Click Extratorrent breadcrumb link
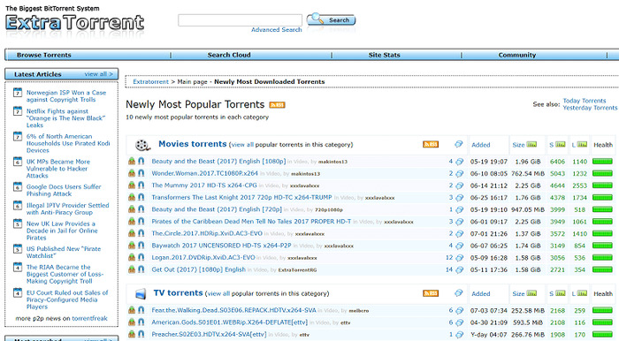This screenshot has width=619, height=341. [150, 81]
